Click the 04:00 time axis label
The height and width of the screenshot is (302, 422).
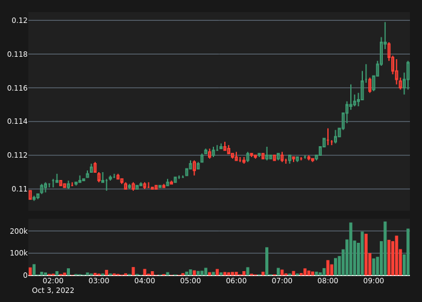click(145, 281)
